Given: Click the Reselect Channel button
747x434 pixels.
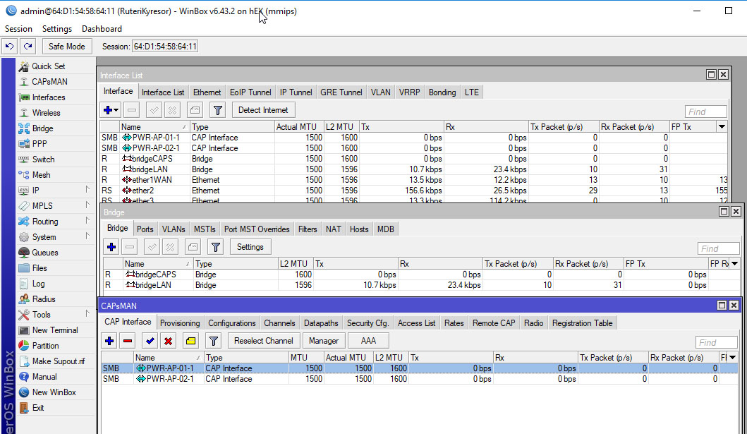Looking at the screenshot, I should (x=264, y=341).
